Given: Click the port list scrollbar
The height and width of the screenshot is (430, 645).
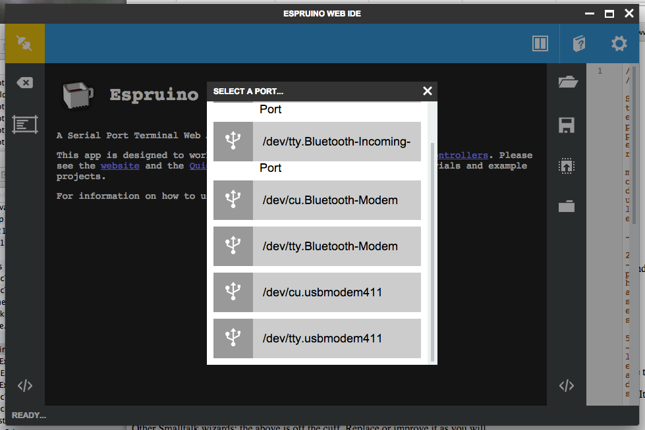Looking at the screenshot, I should (x=432, y=252).
